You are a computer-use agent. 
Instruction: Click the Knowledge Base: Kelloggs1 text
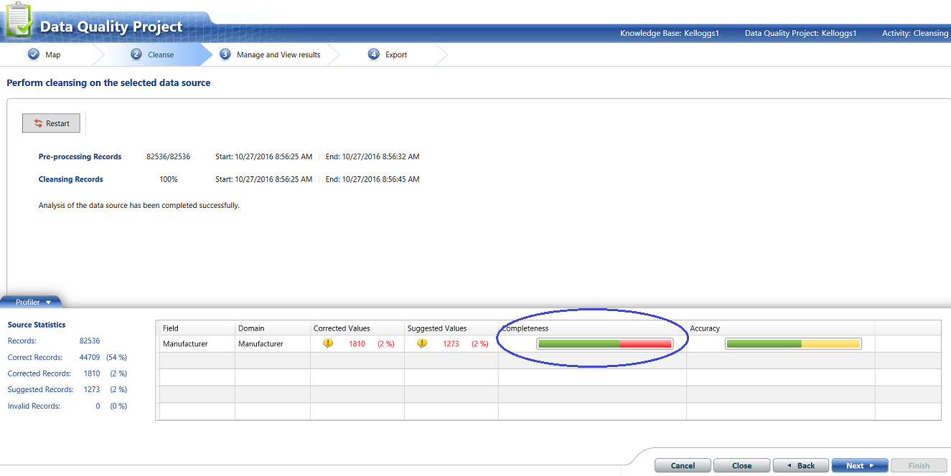(670, 33)
